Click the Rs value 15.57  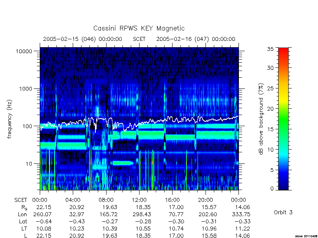(209, 207)
